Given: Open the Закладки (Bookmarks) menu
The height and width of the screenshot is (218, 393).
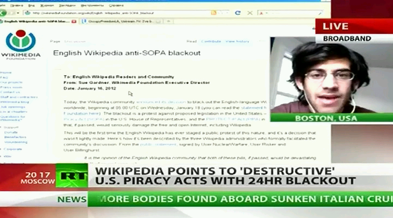Looking at the screenshot, I should [67, 5].
